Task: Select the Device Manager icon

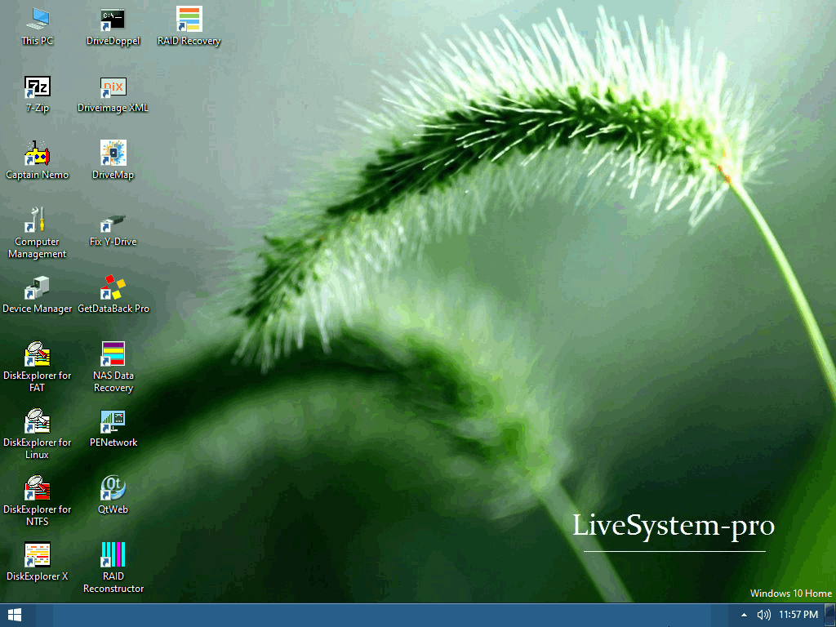Action: pyautogui.click(x=37, y=287)
